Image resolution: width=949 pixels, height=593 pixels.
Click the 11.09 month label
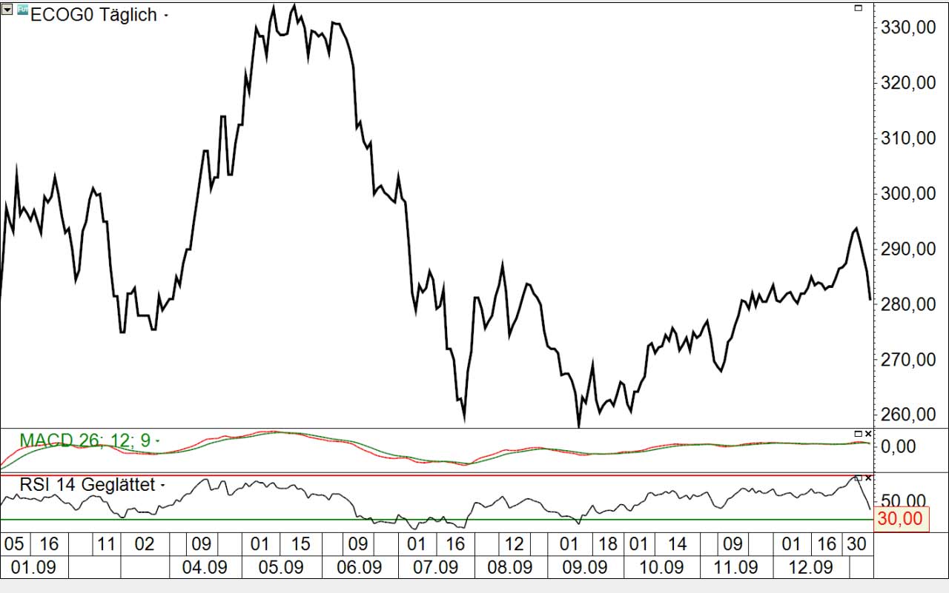coord(735,568)
